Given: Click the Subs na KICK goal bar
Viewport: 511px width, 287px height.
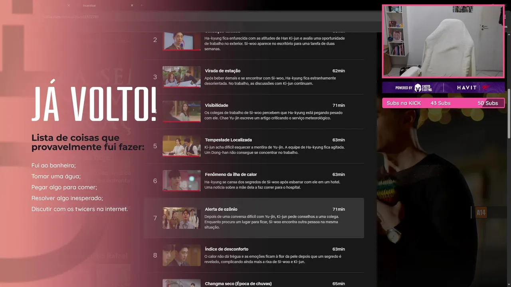Looking at the screenshot, I should click(443, 103).
